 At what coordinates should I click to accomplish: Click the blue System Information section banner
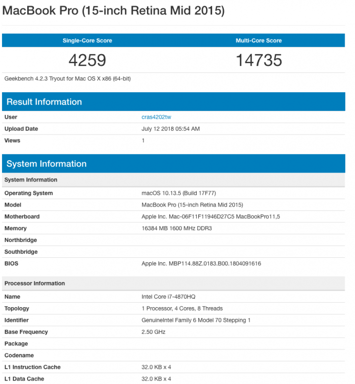click(x=174, y=164)
